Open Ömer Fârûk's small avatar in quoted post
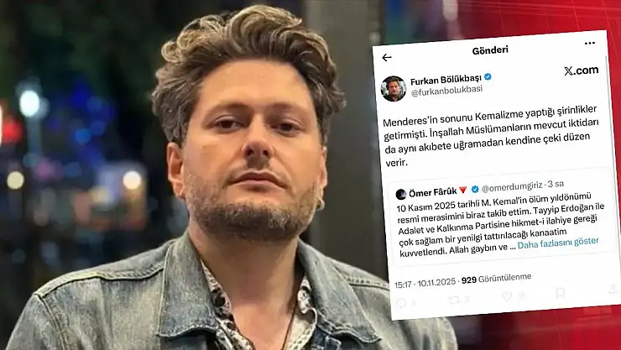Image resolution: width=621 pixels, height=350 pixels. click(x=401, y=194)
